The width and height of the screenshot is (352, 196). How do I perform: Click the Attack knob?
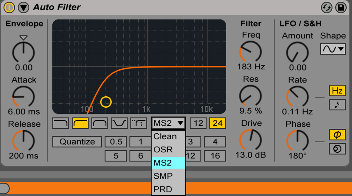pos(23,97)
